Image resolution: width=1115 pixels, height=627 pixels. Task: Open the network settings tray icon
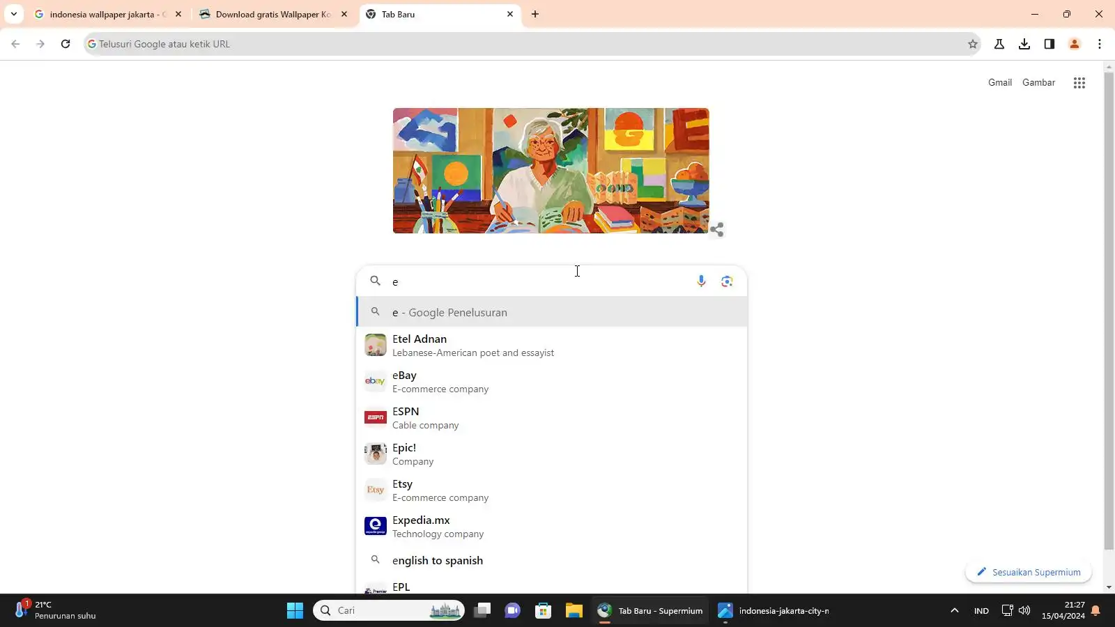pyautogui.click(x=1007, y=610)
